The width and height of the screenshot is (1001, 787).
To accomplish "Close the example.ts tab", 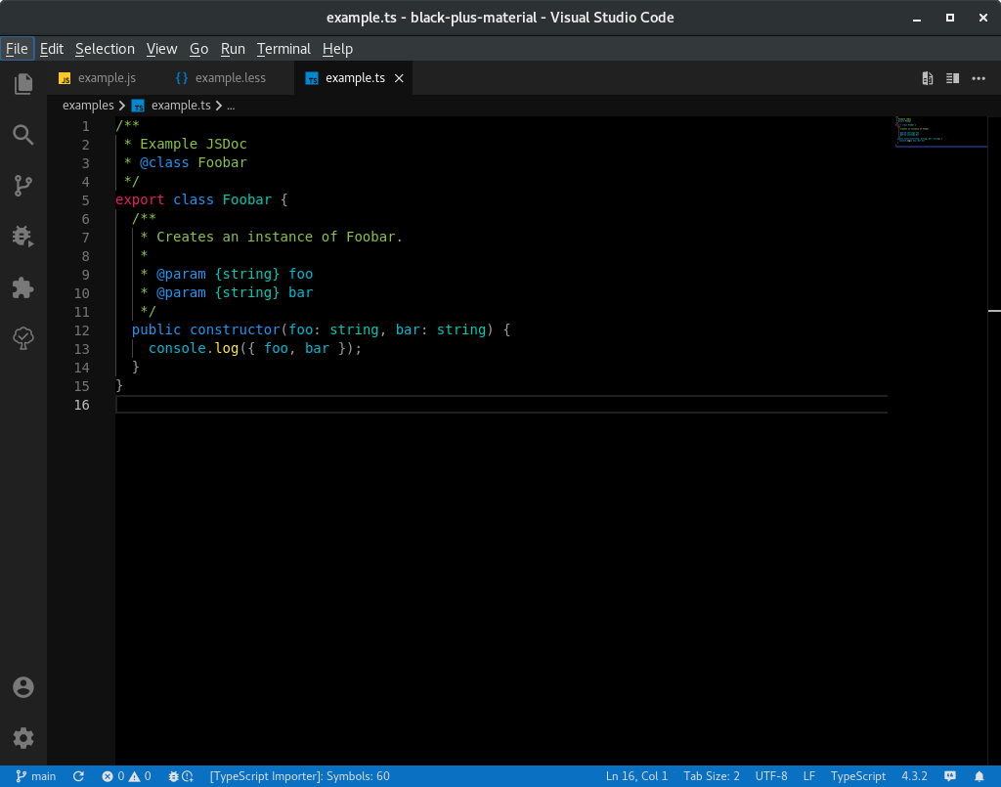I will click(x=399, y=78).
